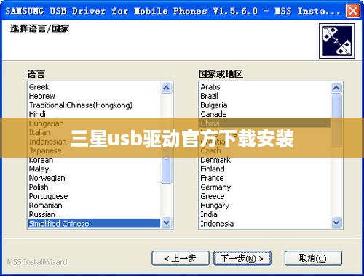
Task: Choose India in the country list
Action: click(x=265, y=214)
